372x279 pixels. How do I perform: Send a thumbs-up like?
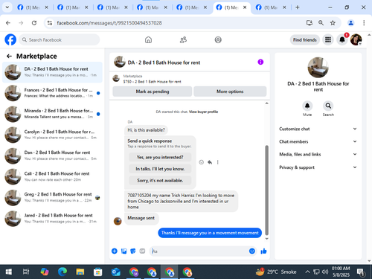pyautogui.click(x=263, y=251)
